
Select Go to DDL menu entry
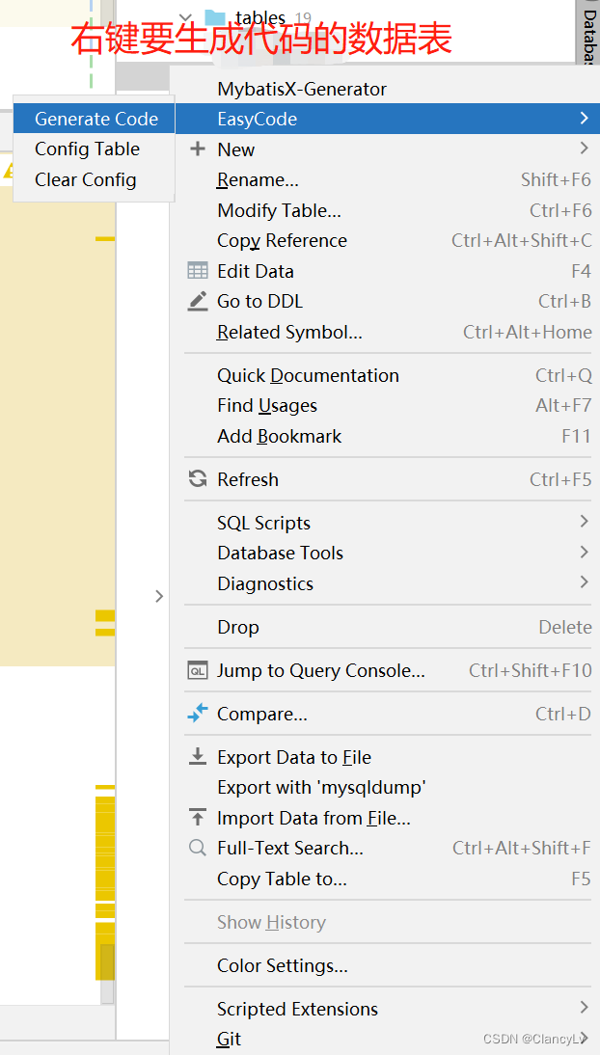point(387,301)
